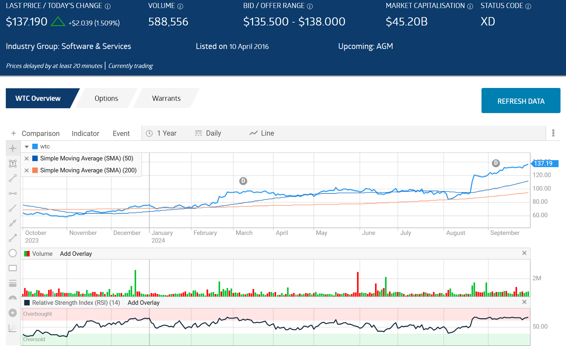The width and height of the screenshot is (566, 346).
Task: Remove the SMA (200) indicator
Action: tap(27, 170)
